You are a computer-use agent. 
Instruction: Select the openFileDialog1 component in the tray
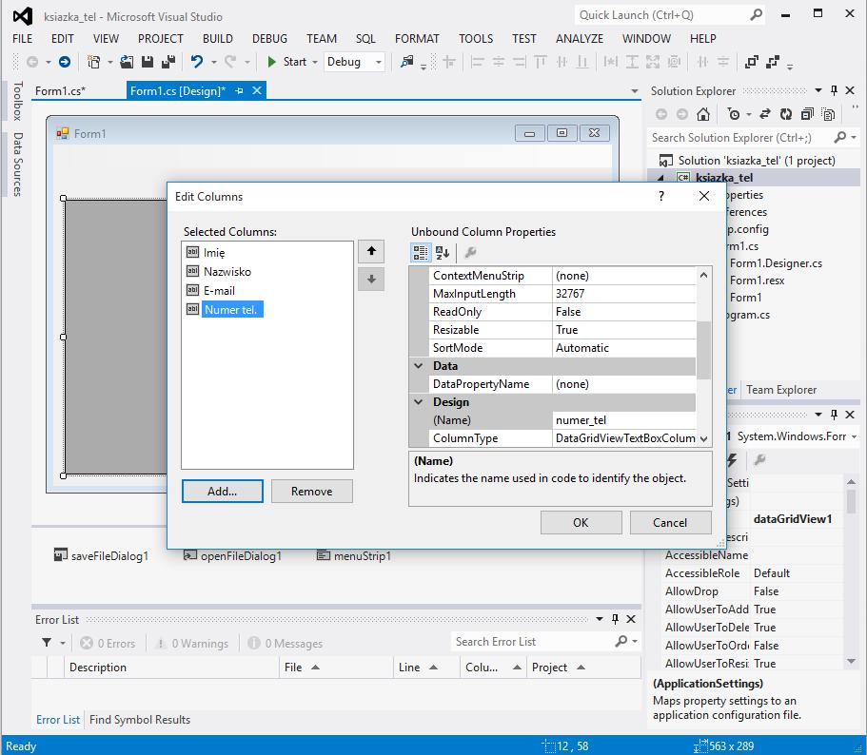click(x=232, y=555)
